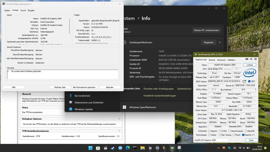Click the Intel logo in GPU-Z

pyautogui.click(x=249, y=73)
